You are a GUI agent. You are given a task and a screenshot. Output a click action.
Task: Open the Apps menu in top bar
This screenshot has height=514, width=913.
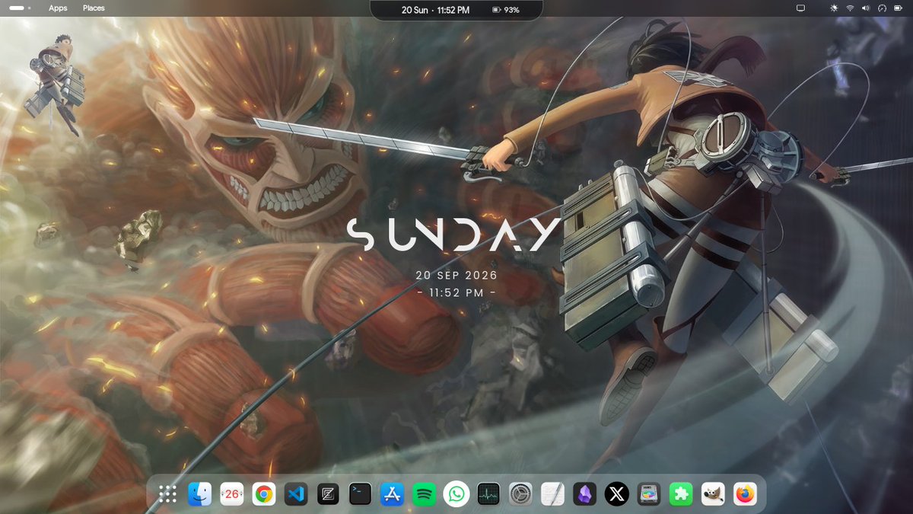coord(58,8)
